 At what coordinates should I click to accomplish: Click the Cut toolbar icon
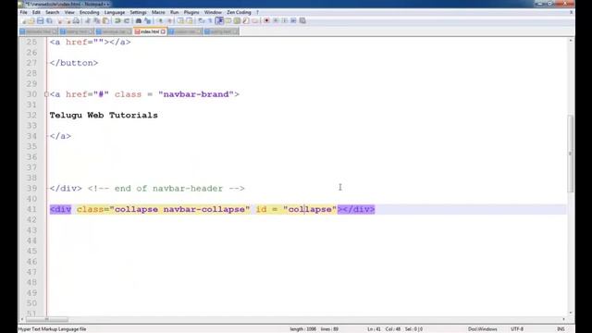point(88,20)
